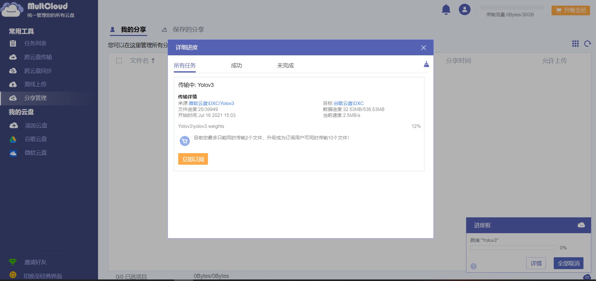Select the 成功 tab

(236, 66)
